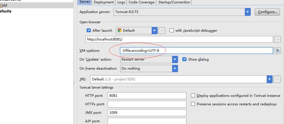Open the Startup/Connection tab
This screenshot has height=124, width=284.
[174, 2]
